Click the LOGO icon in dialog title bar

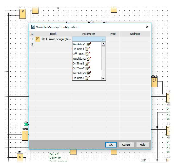click(x=33, y=27)
